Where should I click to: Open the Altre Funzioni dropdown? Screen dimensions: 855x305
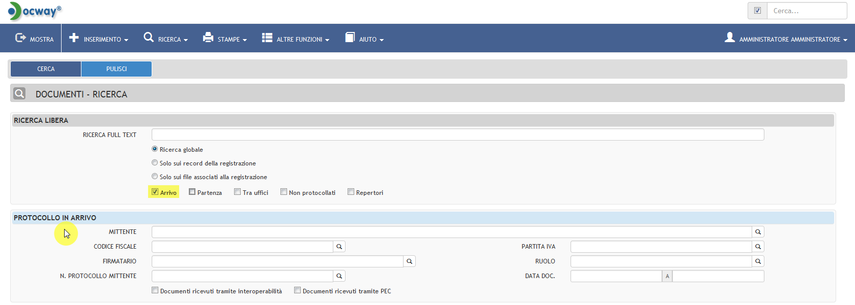296,39
